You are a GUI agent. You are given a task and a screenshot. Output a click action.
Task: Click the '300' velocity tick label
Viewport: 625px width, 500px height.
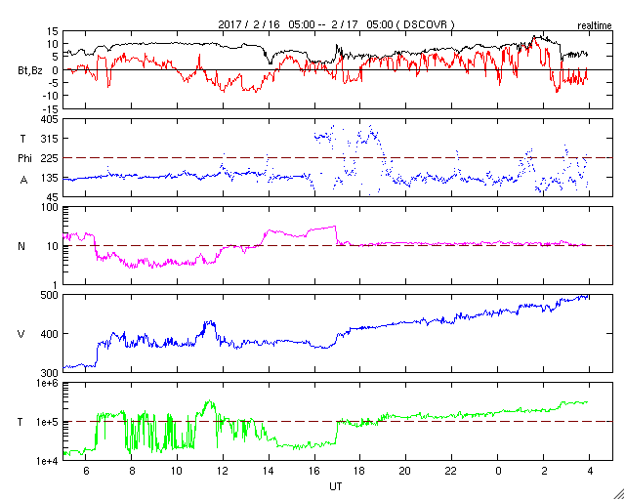(x=50, y=372)
